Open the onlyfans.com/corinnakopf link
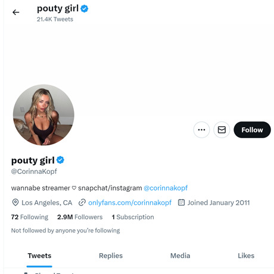 tap(130, 203)
